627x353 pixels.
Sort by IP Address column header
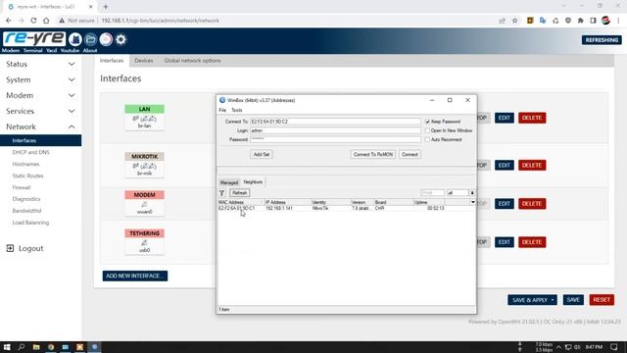tap(287, 202)
